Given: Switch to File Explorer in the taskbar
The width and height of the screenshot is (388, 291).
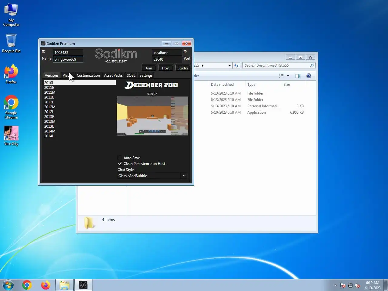Looking at the screenshot, I should click(x=65, y=285).
